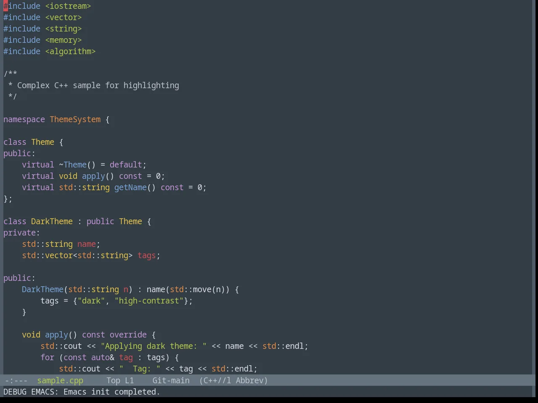The height and width of the screenshot is (403, 538).
Task: Click string "Applying dark theme: "
Action: pyautogui.click(x=153, y=346)
